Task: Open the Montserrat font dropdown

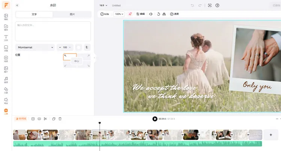Action: [x=35, y=47]
